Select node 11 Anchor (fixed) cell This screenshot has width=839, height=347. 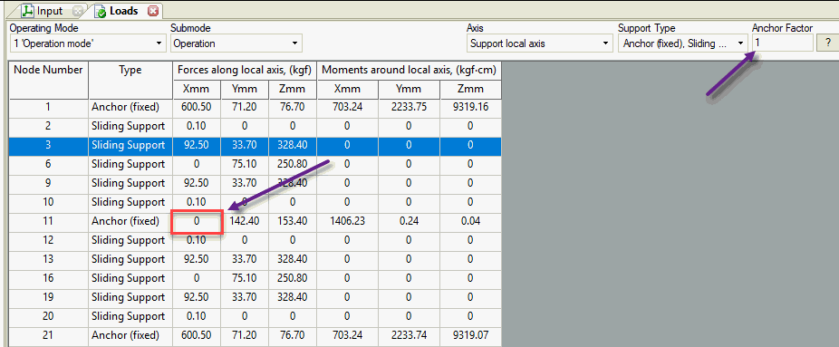(130, 221)
